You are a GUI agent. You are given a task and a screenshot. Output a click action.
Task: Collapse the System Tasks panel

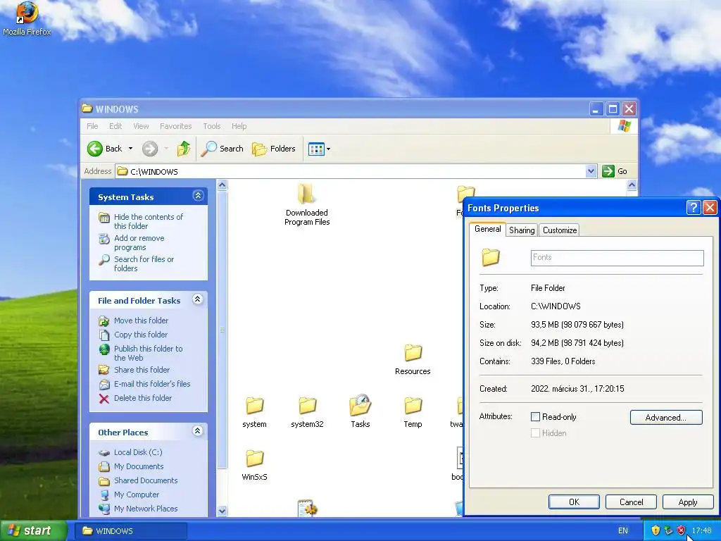click(198, 196)
